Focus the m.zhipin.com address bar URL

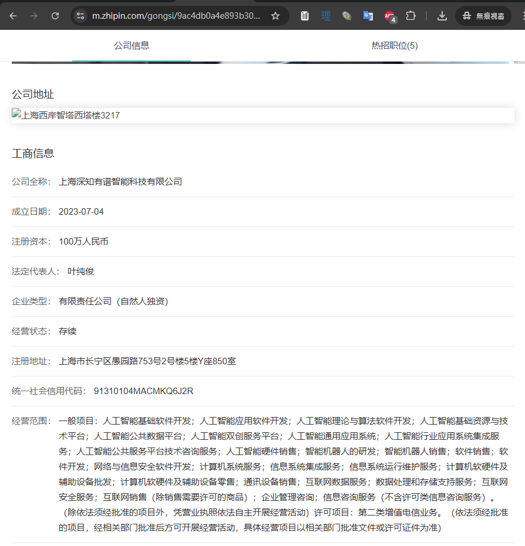point(176,16)
